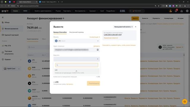190x107 pixels.
Task: Focus the network search field
Action: coord(77,65)
